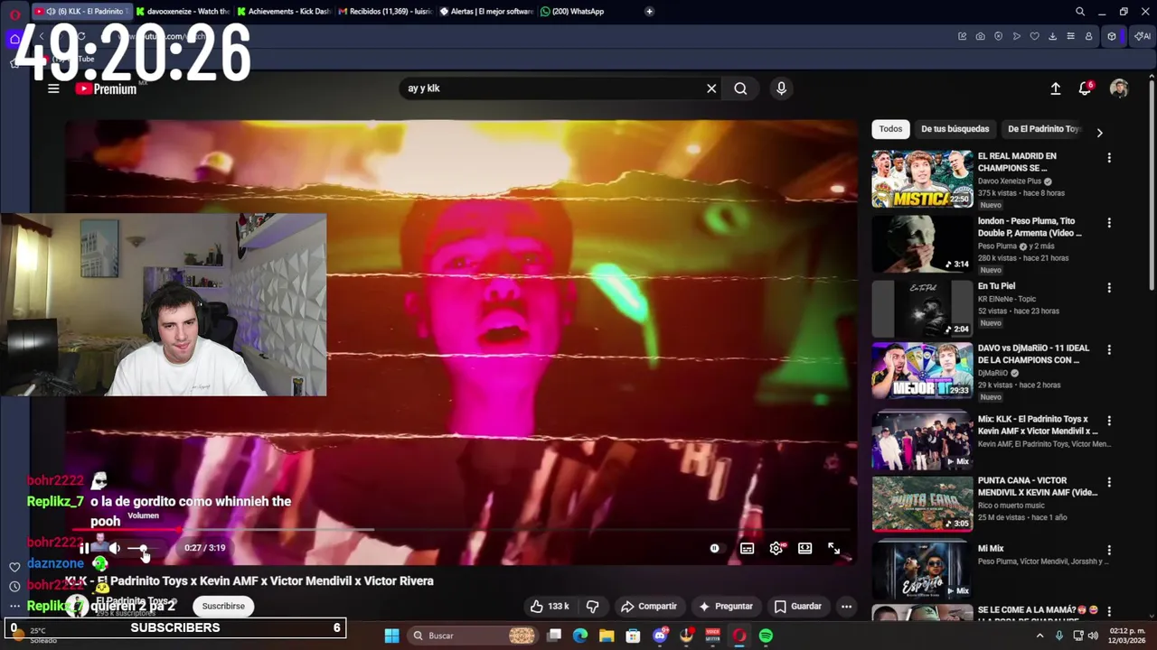1157x650 pixels.
Task: Open options for 'Mi Mix' playlist
Action: [1109, 550]
